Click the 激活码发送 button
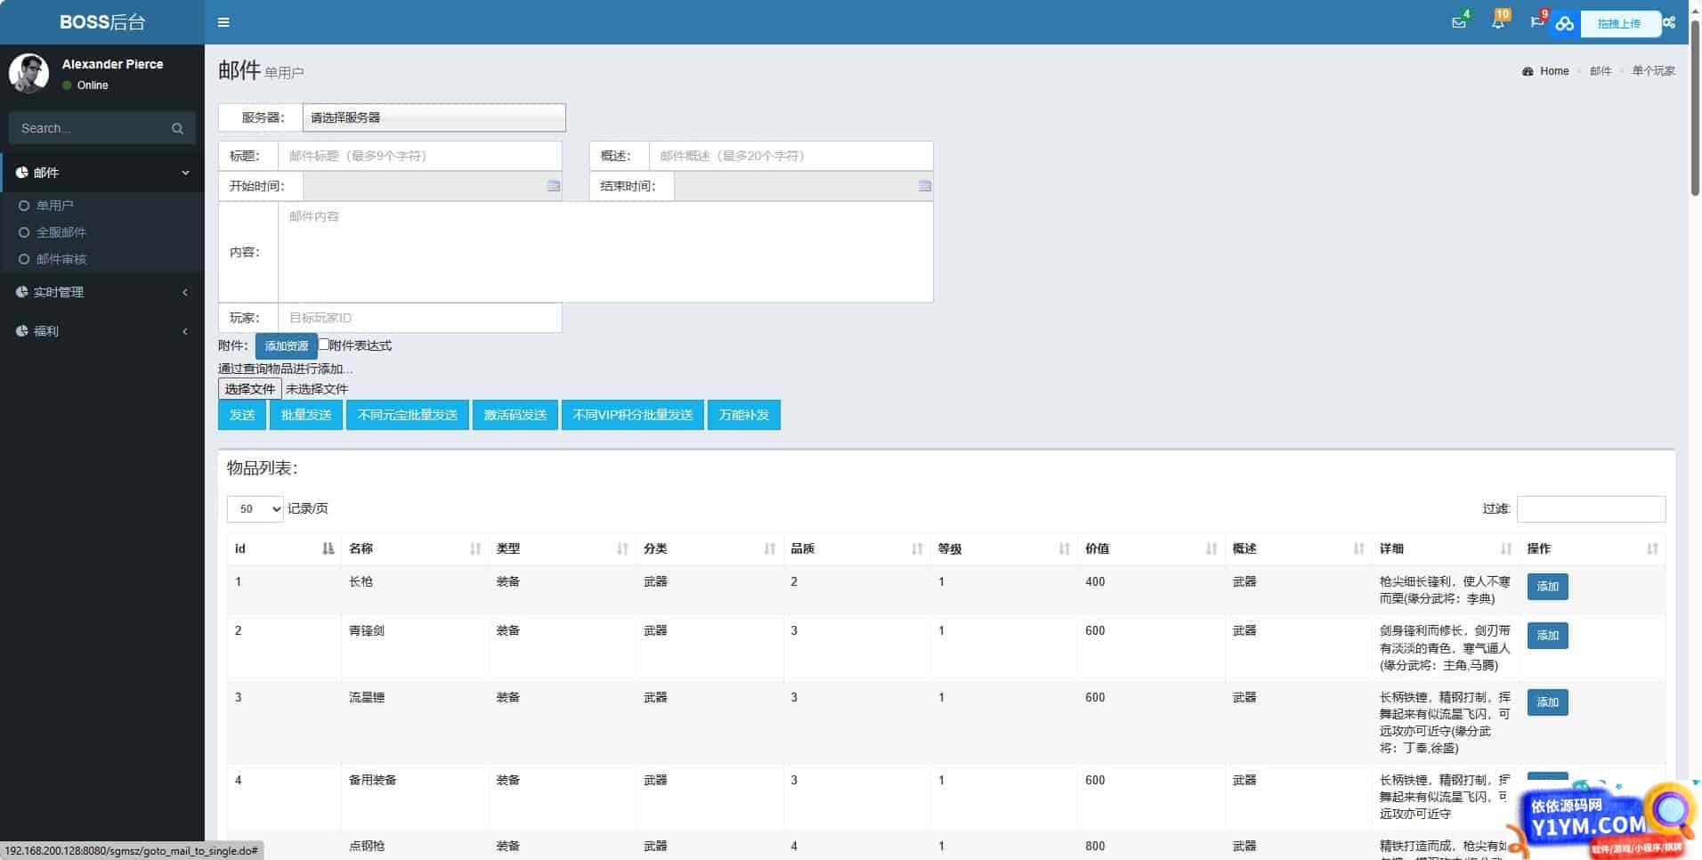This screenshot has width=1702, height=860. pos(515,415)
